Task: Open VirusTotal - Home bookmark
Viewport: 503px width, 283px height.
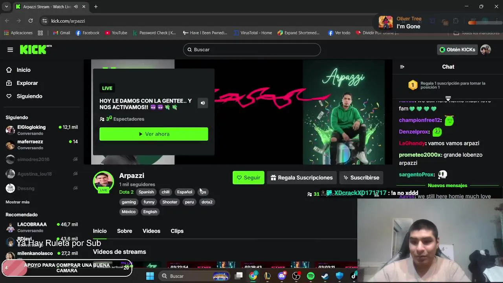Action: coord(252,33)
